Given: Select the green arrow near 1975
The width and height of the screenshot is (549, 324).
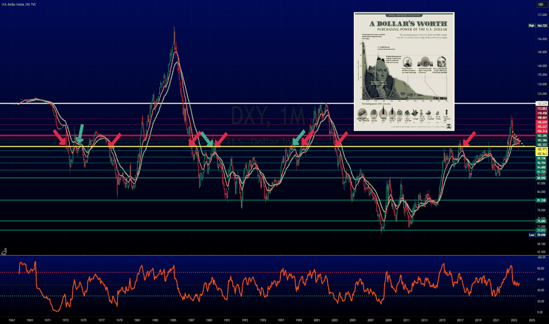Looking at the screenshot, I should (x=80, y=134).
